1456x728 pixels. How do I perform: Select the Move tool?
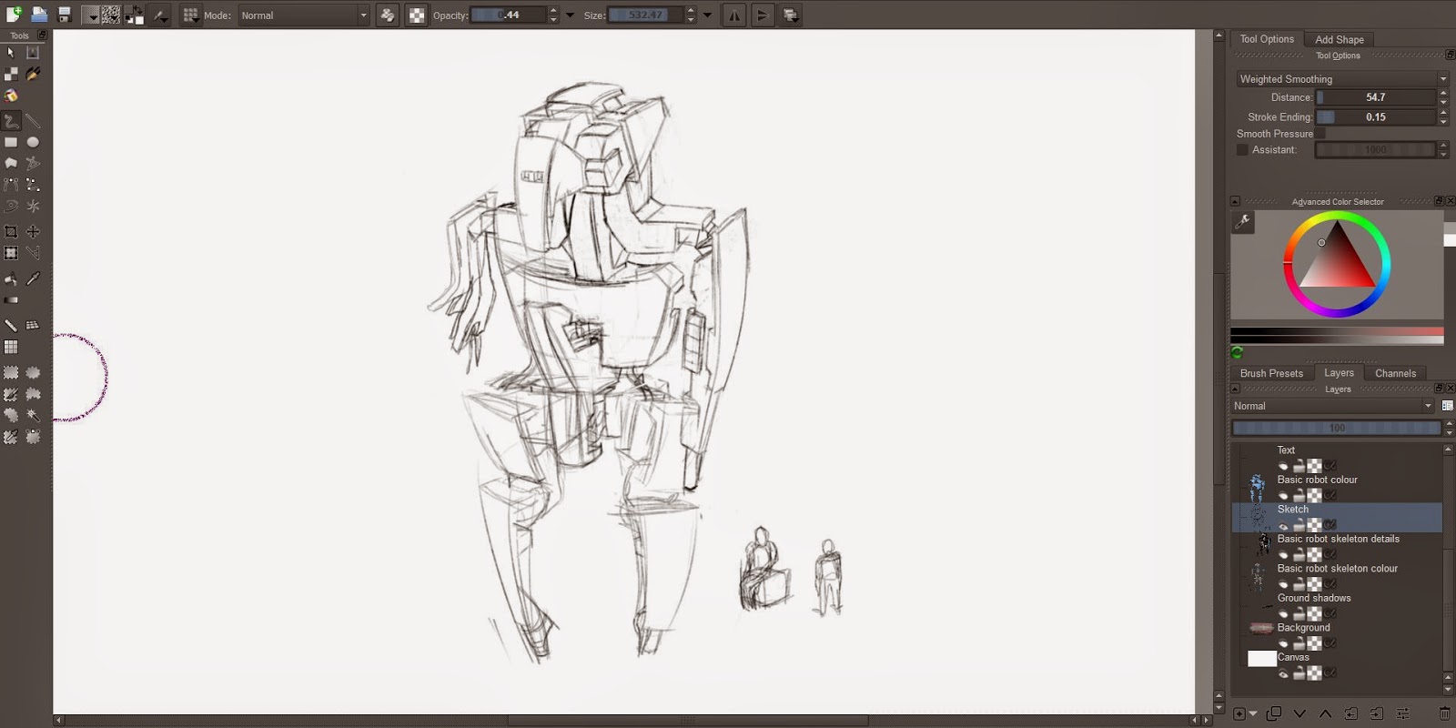pyautogui.click(x=33, y=232)
